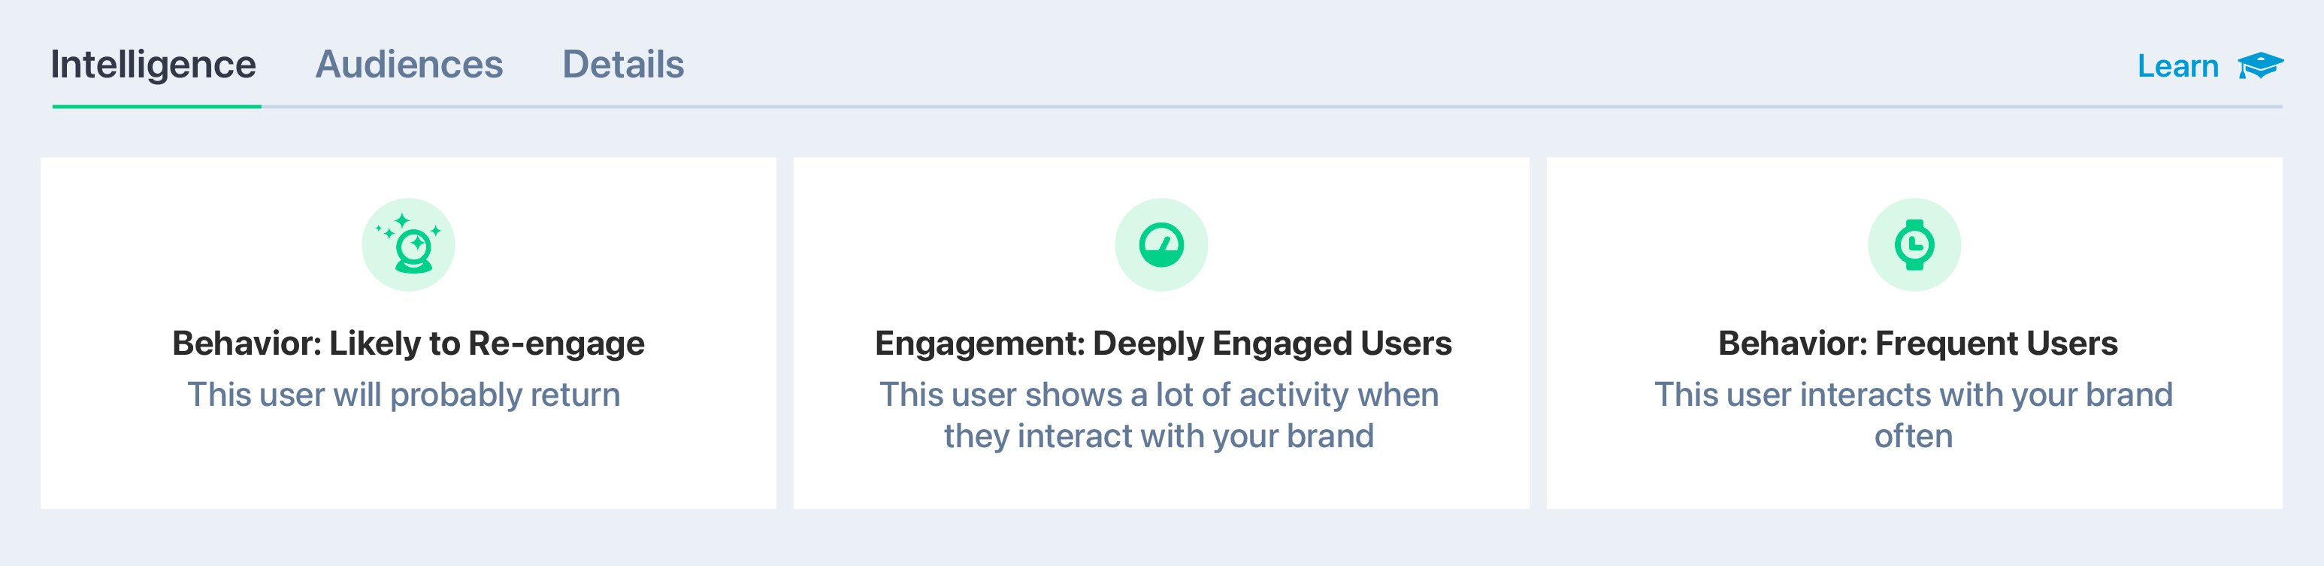This screenshot has height=566, width=2324.
Task: Click the watch icon for Frequent Users
Action: tap(1913, 244)
